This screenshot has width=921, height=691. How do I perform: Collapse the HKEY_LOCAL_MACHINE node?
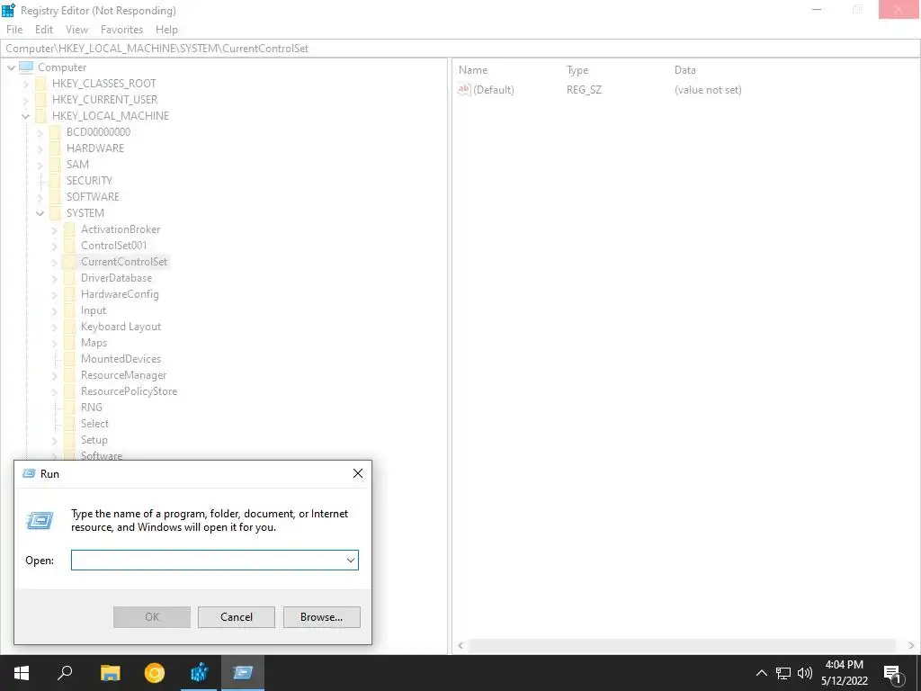click(26, 116)
